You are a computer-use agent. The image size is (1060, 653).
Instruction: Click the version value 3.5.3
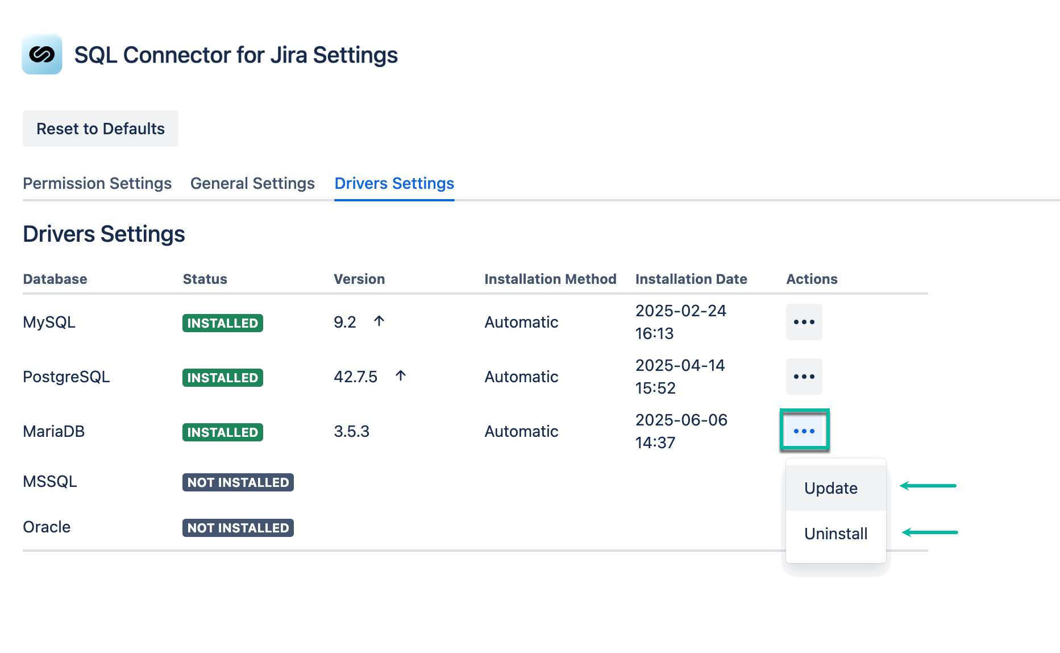[x=352, y=431]
